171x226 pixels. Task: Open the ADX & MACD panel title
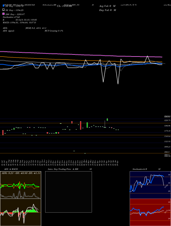click(11, 169)
